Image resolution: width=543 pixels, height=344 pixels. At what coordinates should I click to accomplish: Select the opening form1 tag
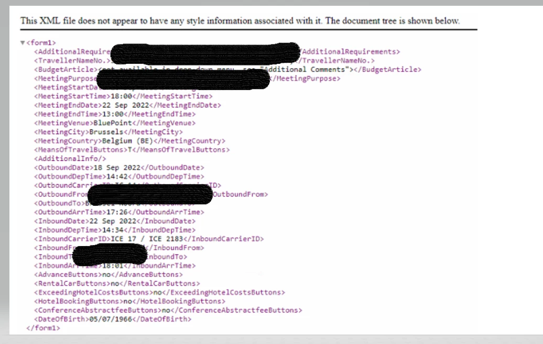41,42
